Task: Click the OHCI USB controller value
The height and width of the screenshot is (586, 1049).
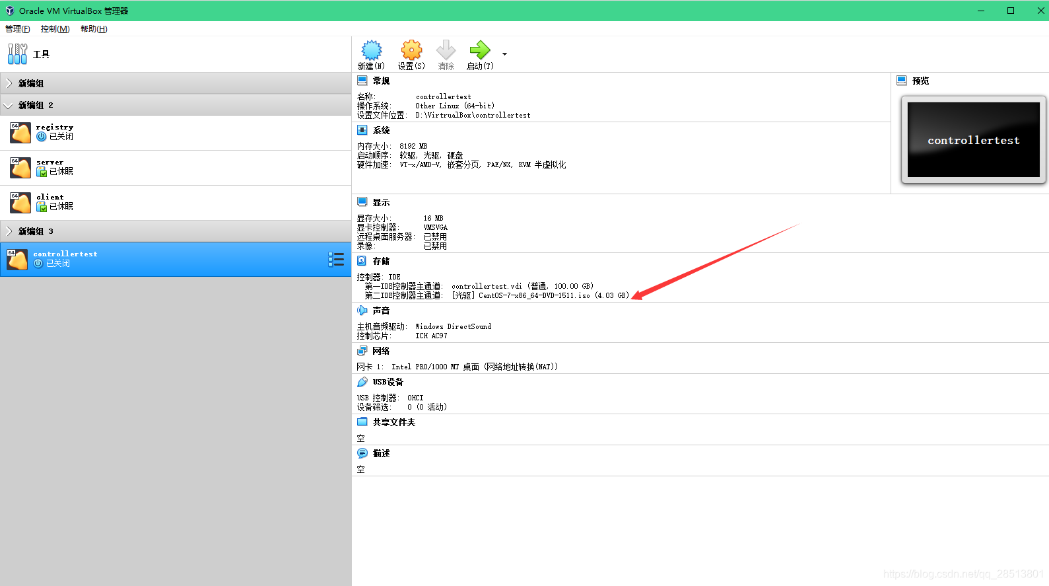Action: (415, 398)
